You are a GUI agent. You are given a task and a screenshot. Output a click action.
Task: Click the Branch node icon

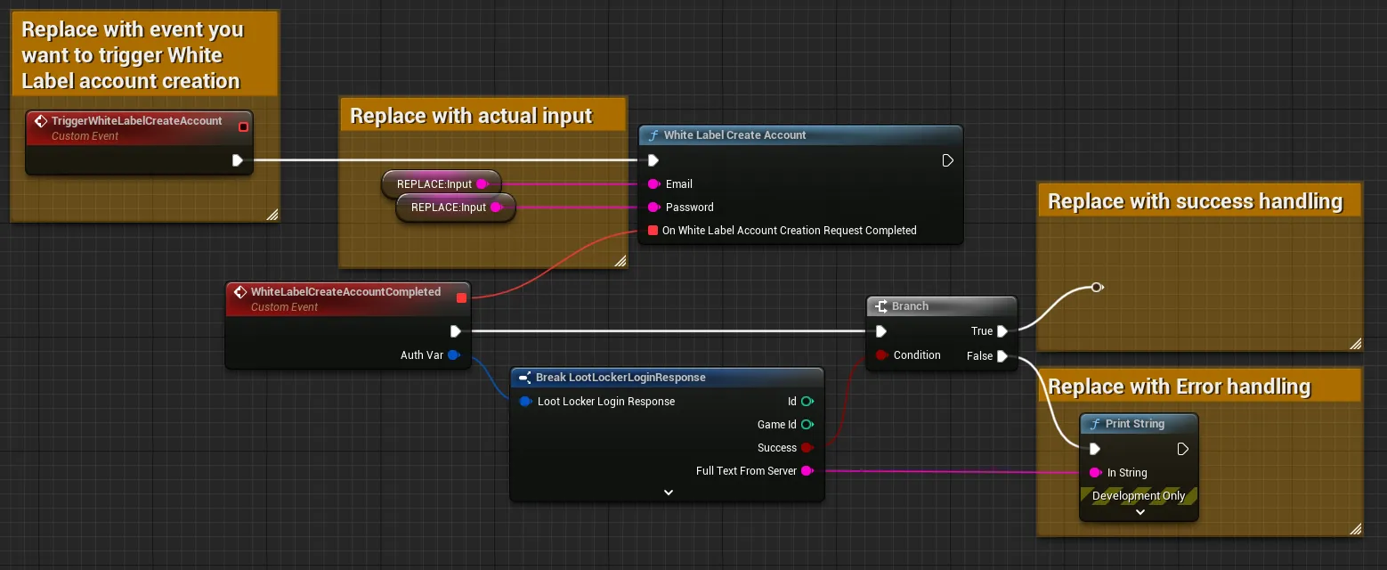pyautogui.click(x=881, y=306)
